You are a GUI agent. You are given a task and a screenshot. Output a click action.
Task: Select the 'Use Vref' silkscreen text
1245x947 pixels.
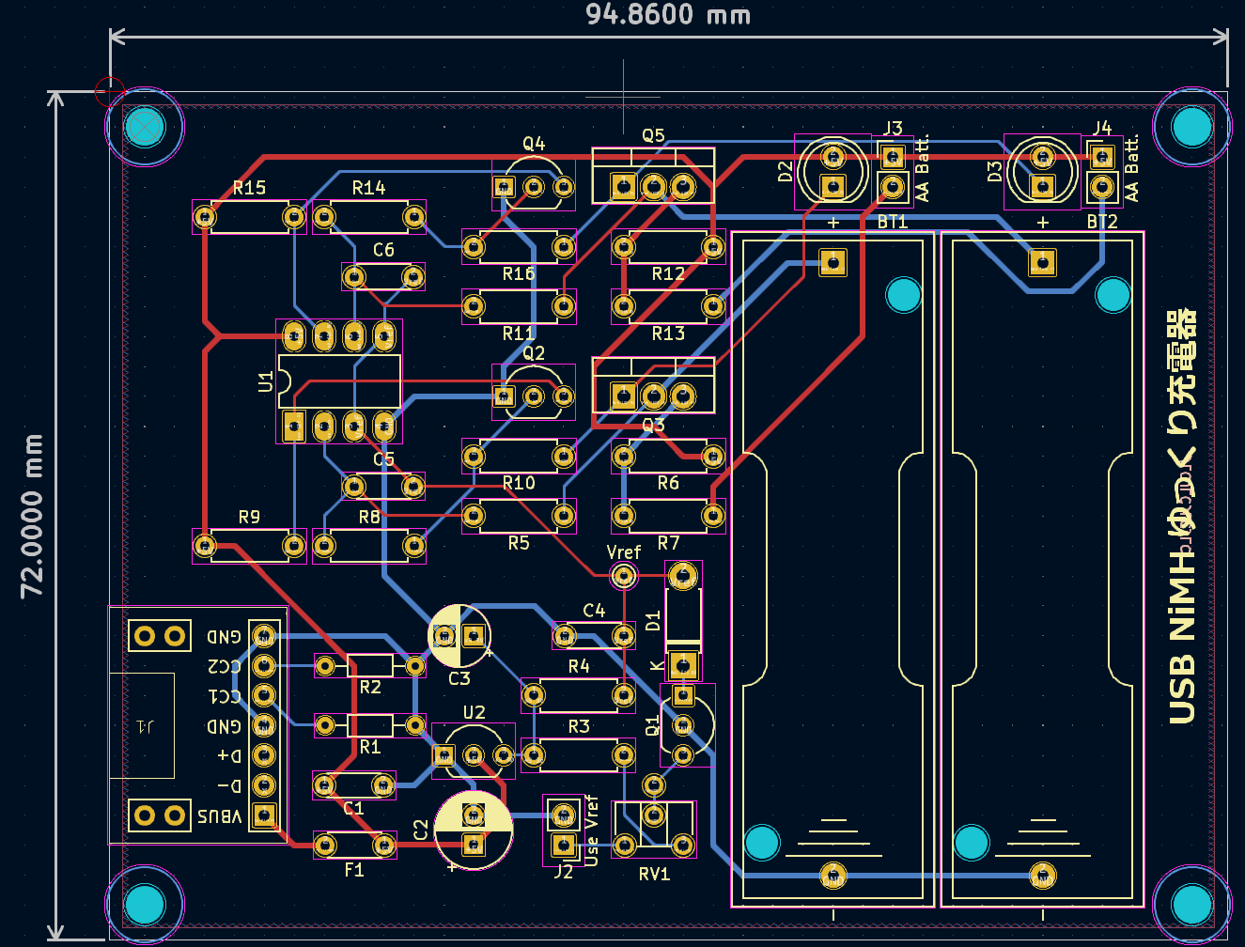[591, 831]
